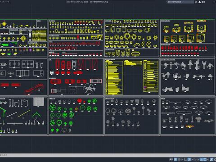Click the help search input field
Viewport: 216px width, 162px height.
click(x=180, y=2)
